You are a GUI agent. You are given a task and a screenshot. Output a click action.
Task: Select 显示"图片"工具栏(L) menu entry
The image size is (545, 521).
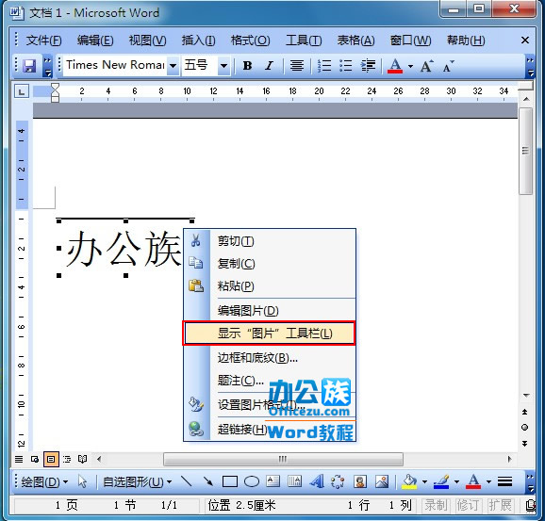tap(269, 334)
